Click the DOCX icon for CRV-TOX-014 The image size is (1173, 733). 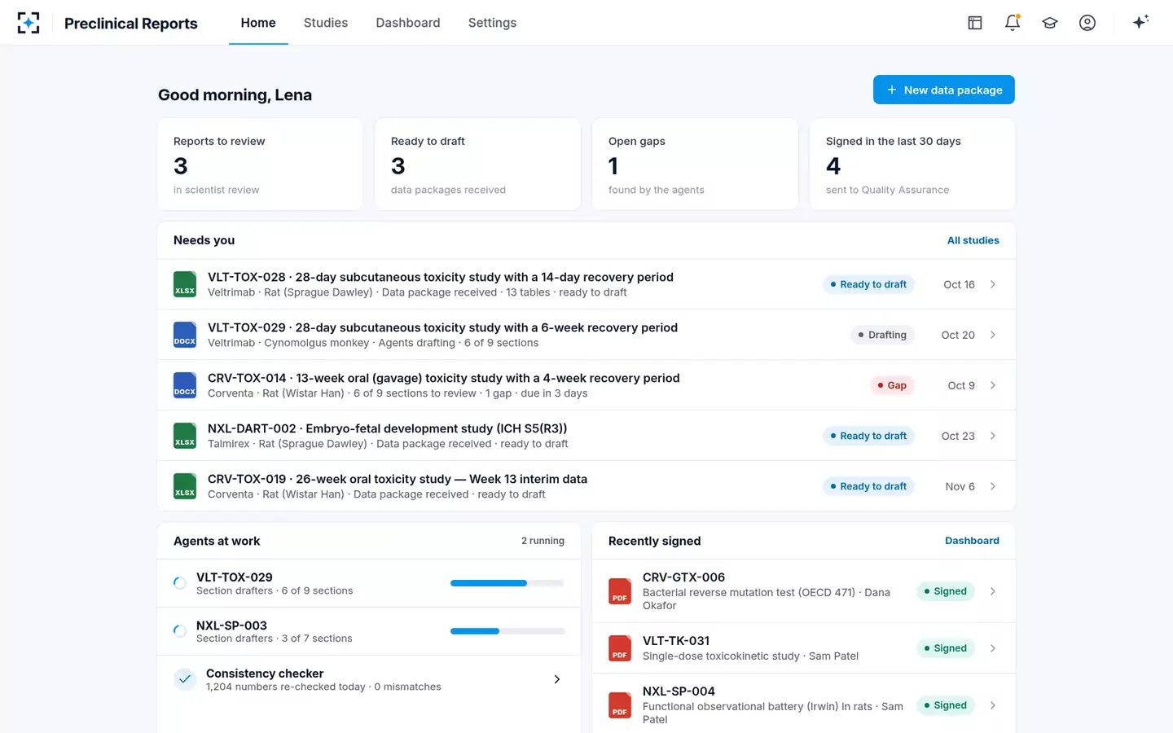185,385
